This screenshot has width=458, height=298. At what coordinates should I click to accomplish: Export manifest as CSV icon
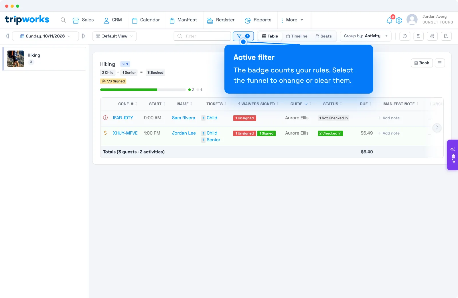point(446,36)
